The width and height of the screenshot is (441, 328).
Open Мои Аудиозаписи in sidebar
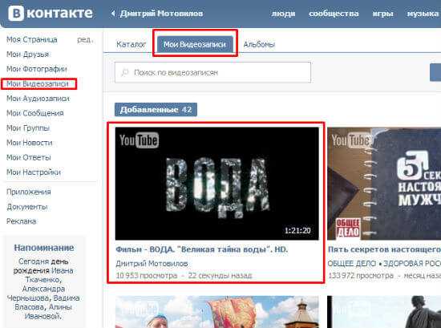(38, 99)
